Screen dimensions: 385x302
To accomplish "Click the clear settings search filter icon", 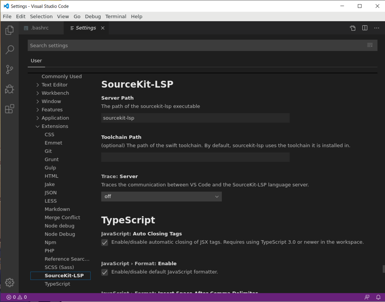I will click(370, 45).
